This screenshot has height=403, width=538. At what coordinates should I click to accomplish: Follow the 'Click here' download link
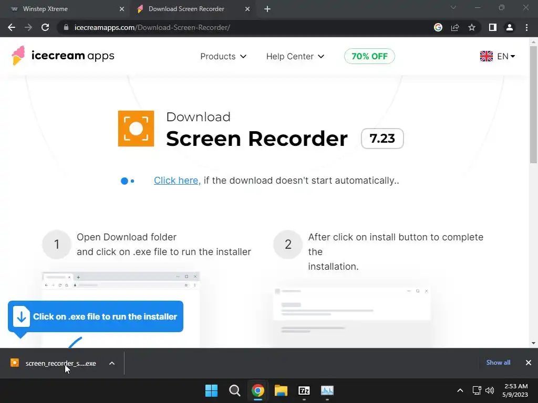[177, 181]
